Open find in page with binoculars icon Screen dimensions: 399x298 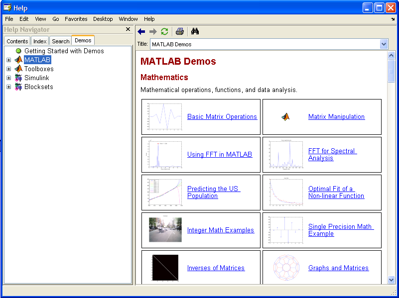coord(195,31)
